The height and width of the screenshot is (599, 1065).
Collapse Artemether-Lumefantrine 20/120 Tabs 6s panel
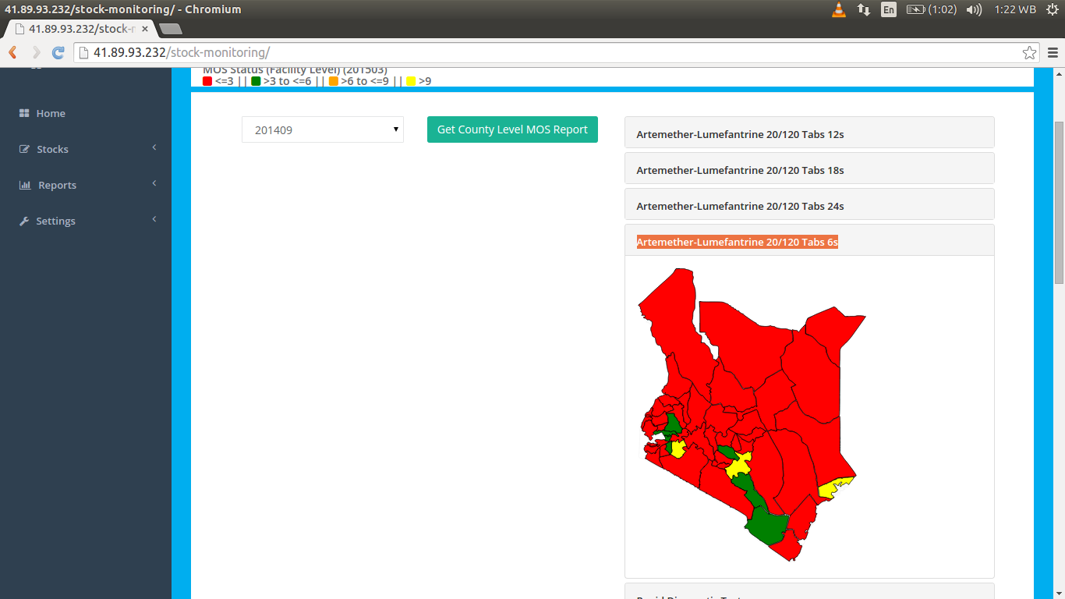point(809,242)
